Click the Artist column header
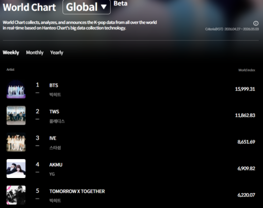The image size is (263, 208). pos(10,70)
